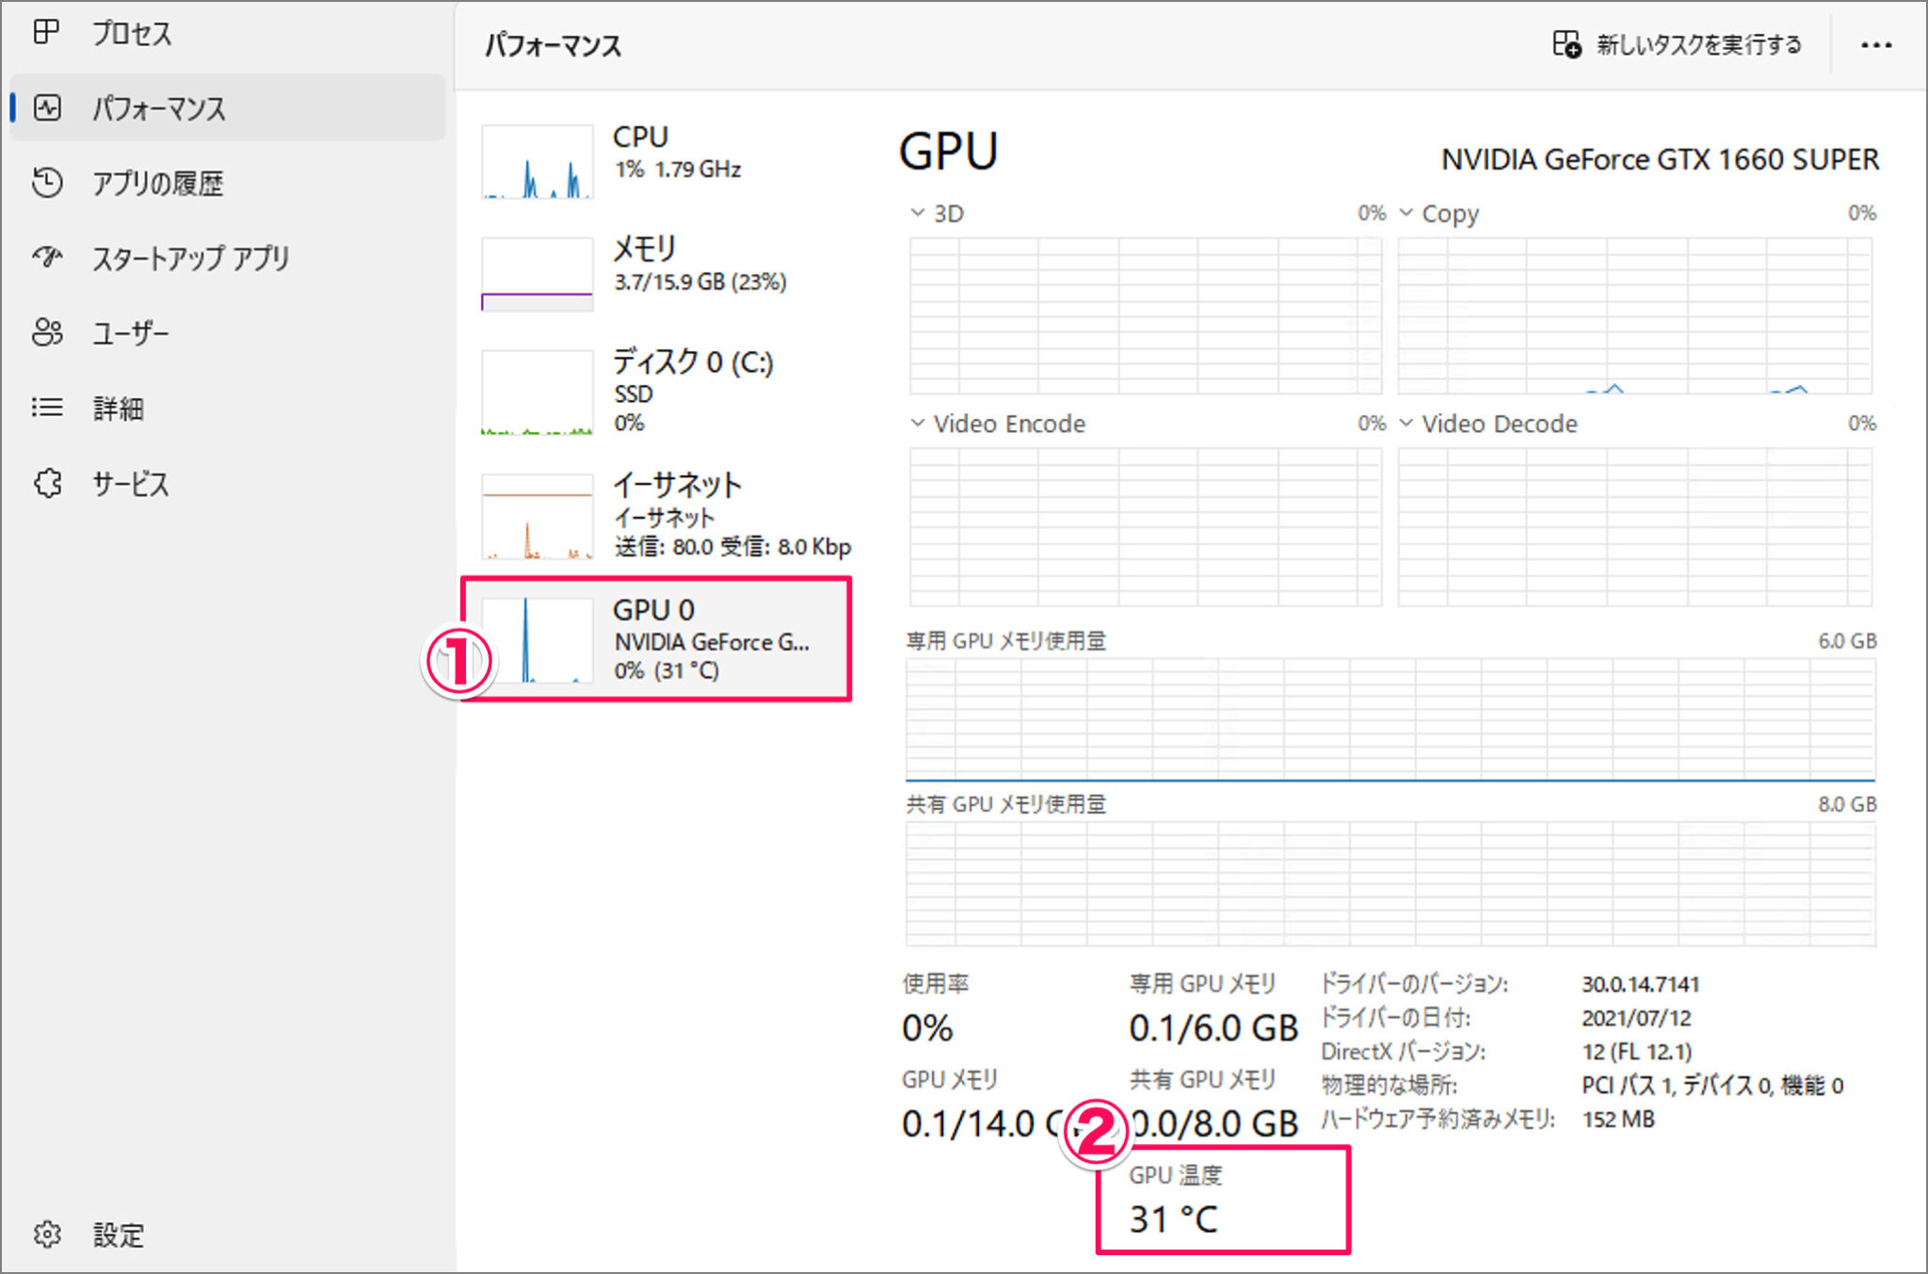Click the サービス sidebar icon
The height and width of the screenshot is (1274, 1928).
pos(47,483)
